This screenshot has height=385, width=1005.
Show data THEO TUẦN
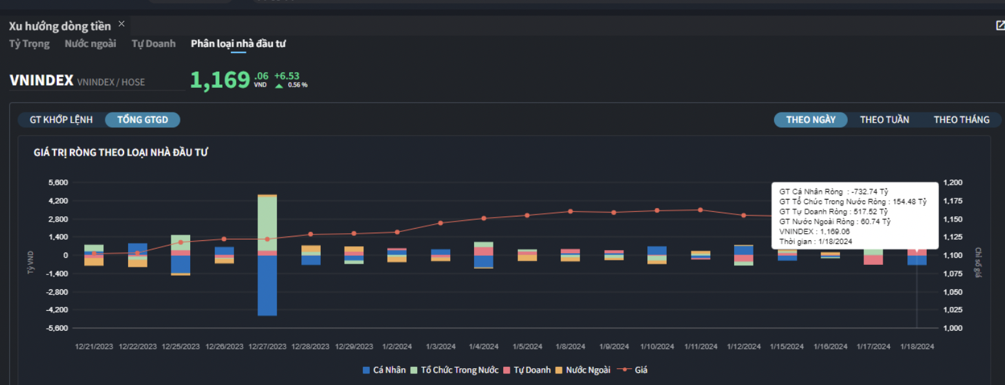884,120
